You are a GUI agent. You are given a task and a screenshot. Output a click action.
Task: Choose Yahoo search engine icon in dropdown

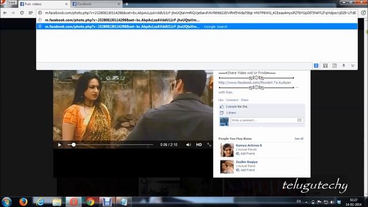pos(325,66)
